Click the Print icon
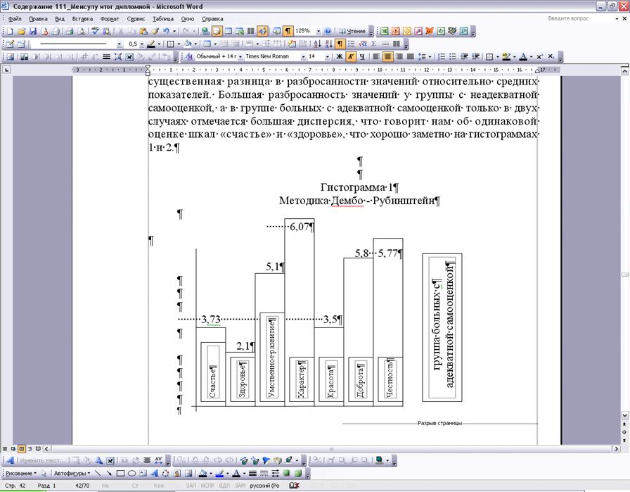The width and height of the screenshot is (630, 492). click(x=69, y=32)
